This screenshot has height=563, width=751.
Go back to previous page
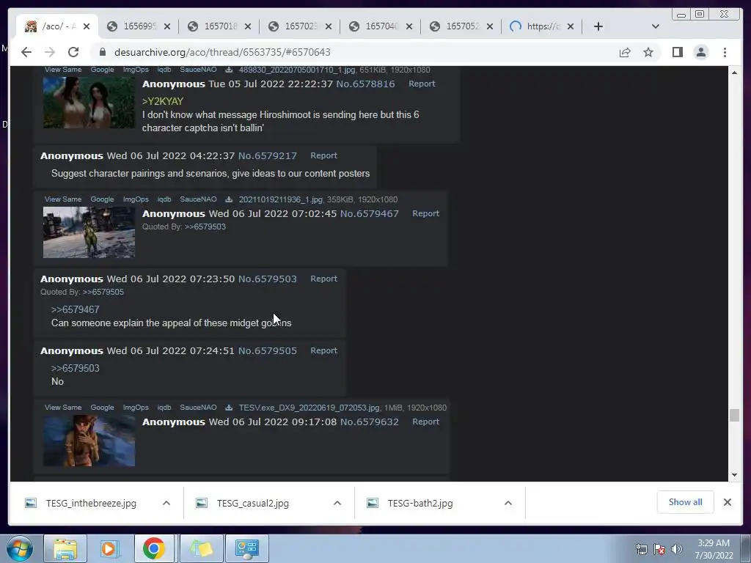coord(26,52)
